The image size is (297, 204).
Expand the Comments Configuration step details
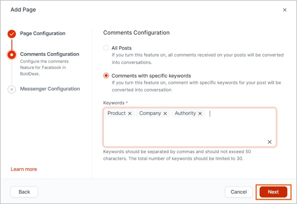tap(49, 54)
